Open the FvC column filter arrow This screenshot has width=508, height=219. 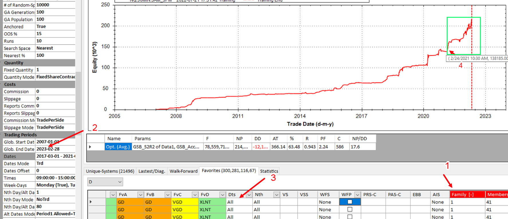[x=168, y=195]
